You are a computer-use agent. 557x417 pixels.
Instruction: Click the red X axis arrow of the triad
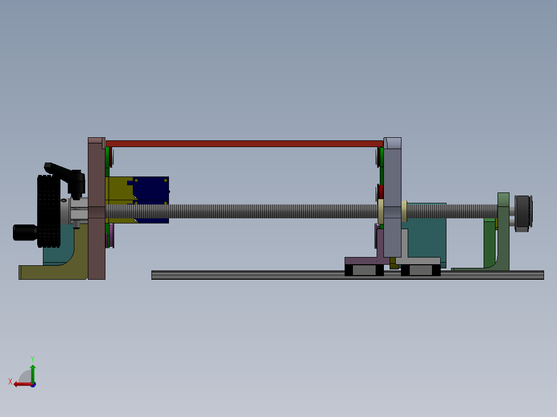tap(23, 384)
